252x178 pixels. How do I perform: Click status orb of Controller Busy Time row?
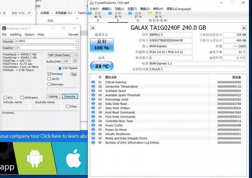pyautogui.click(x=93, y=121)
